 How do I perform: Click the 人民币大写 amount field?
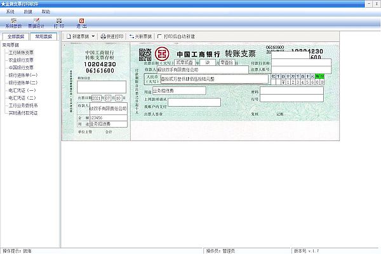pyautogui.click(x=215, y=79)
